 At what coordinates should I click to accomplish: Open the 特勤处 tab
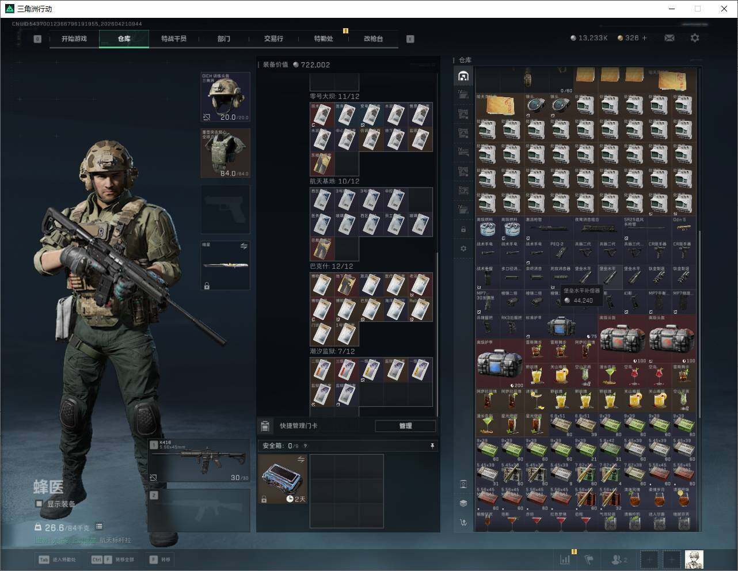(324, 39)
